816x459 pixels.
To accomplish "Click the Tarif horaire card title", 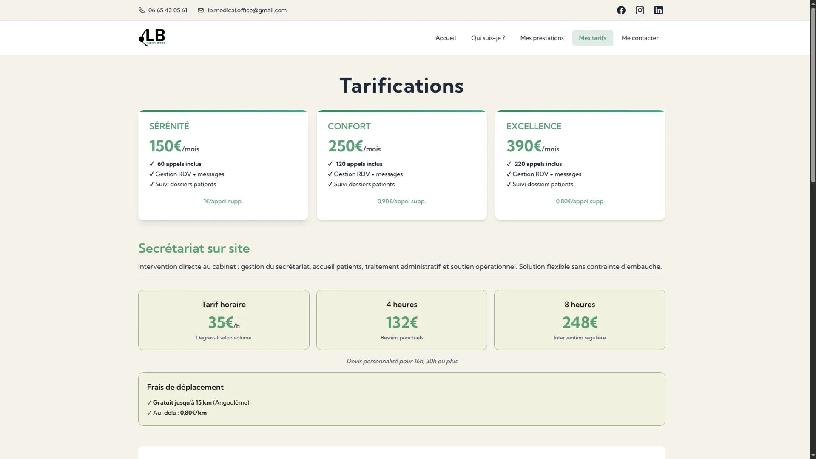I will 224,305.
